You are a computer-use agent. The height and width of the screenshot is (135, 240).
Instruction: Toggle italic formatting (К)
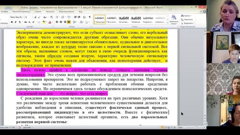pyautogui.click(x=16, y=22)
